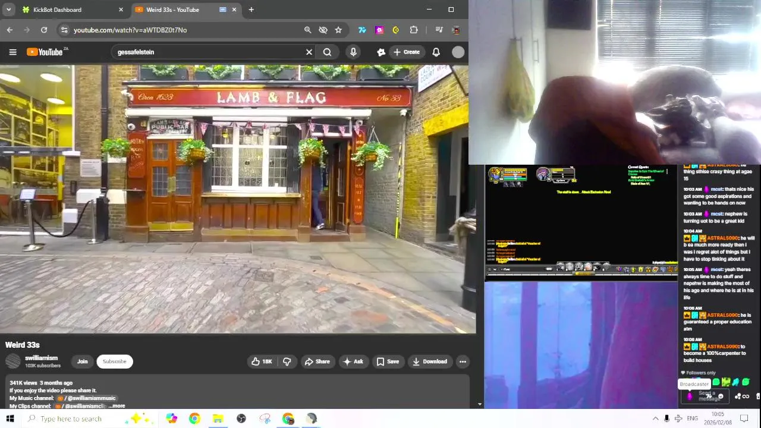Screen dimensions: 761x428
Task: Open the yellow hexagon extension icon
Action: point(396,30)
